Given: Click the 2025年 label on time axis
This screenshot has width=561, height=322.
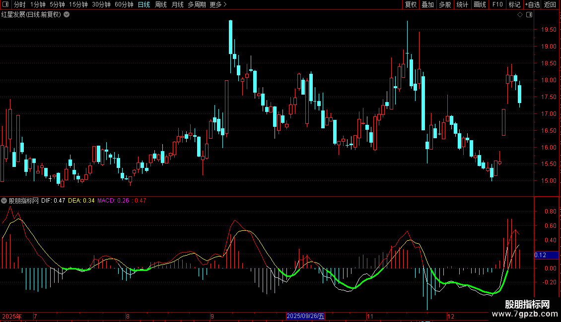Looking at the screenshot, I should (12, 316).
